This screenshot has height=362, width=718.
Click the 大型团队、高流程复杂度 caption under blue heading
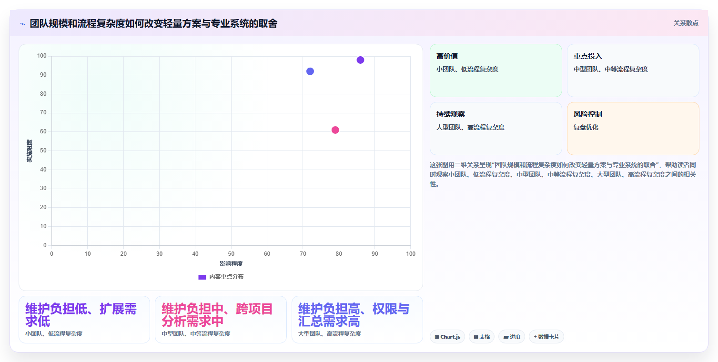coord(330,334)
